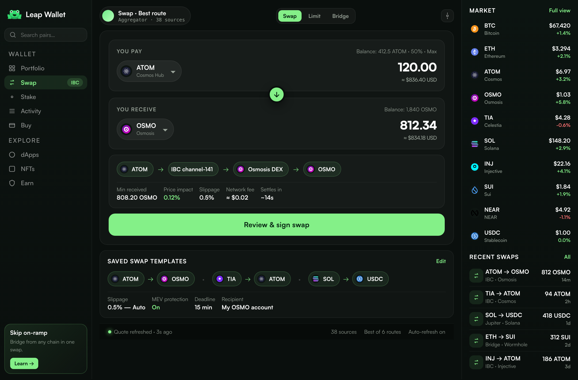Open All recent swaps link
The width and height of the screenshot is (578, 380).
567,257
